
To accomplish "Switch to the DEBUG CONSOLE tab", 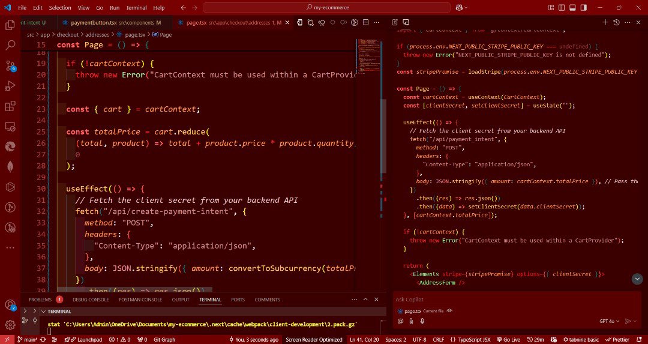I will tap(91, 300).
